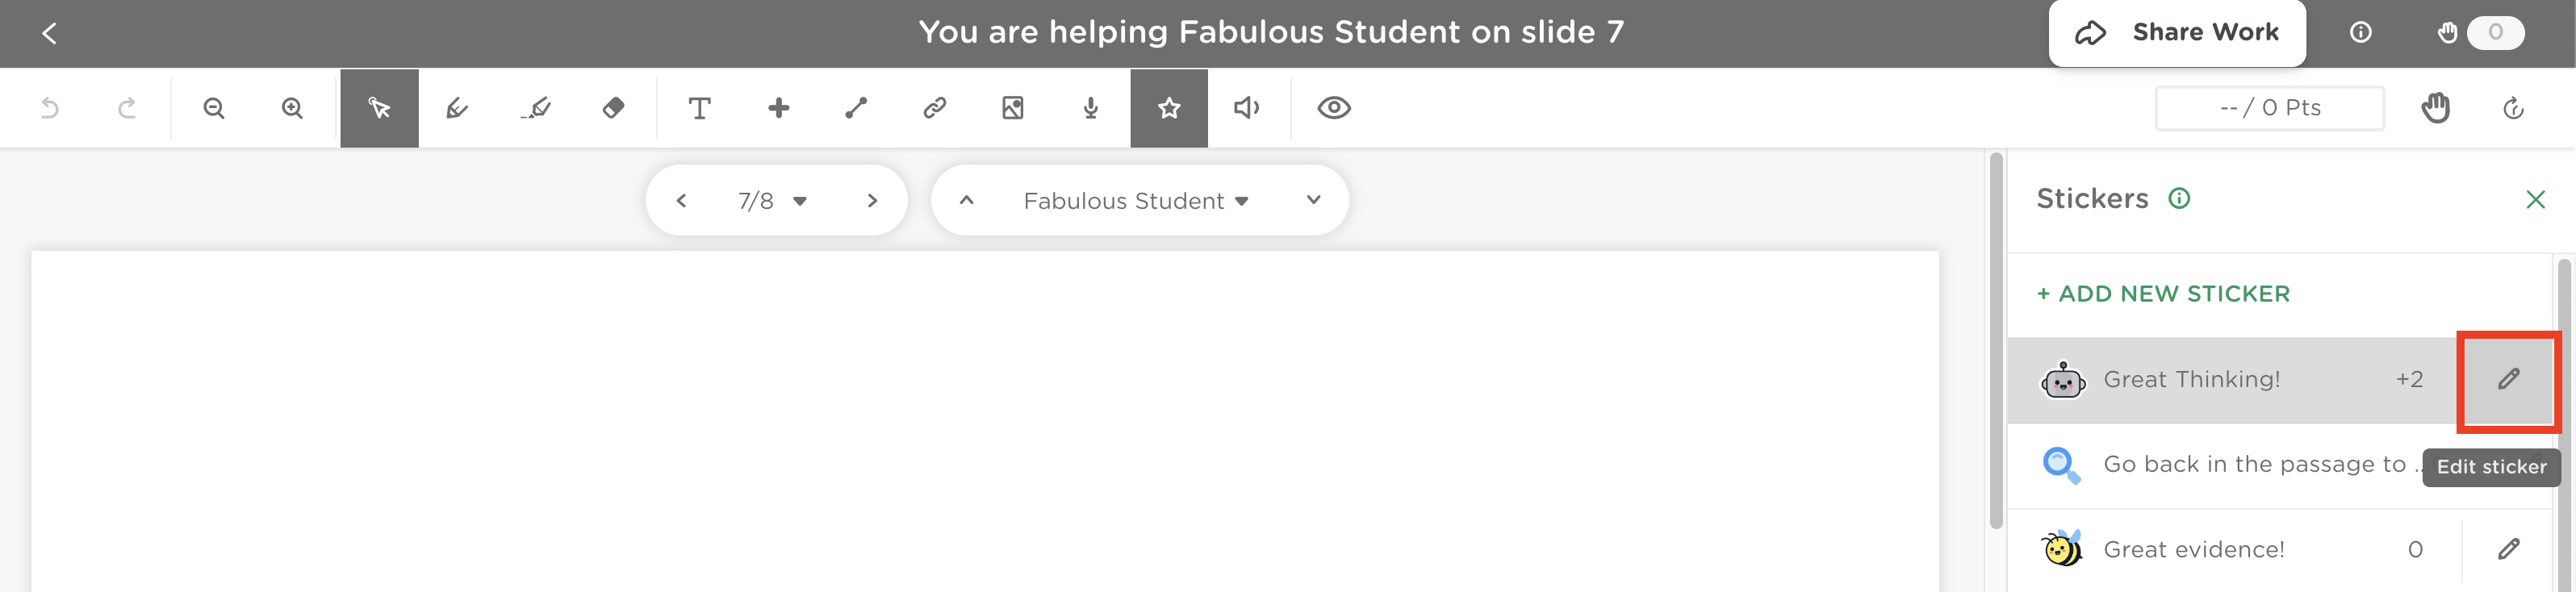The height and width of the screenshot is (592, 2576).
Task: Edit the Great Thinking! sticker
Action: click(x=2509, y=380)
